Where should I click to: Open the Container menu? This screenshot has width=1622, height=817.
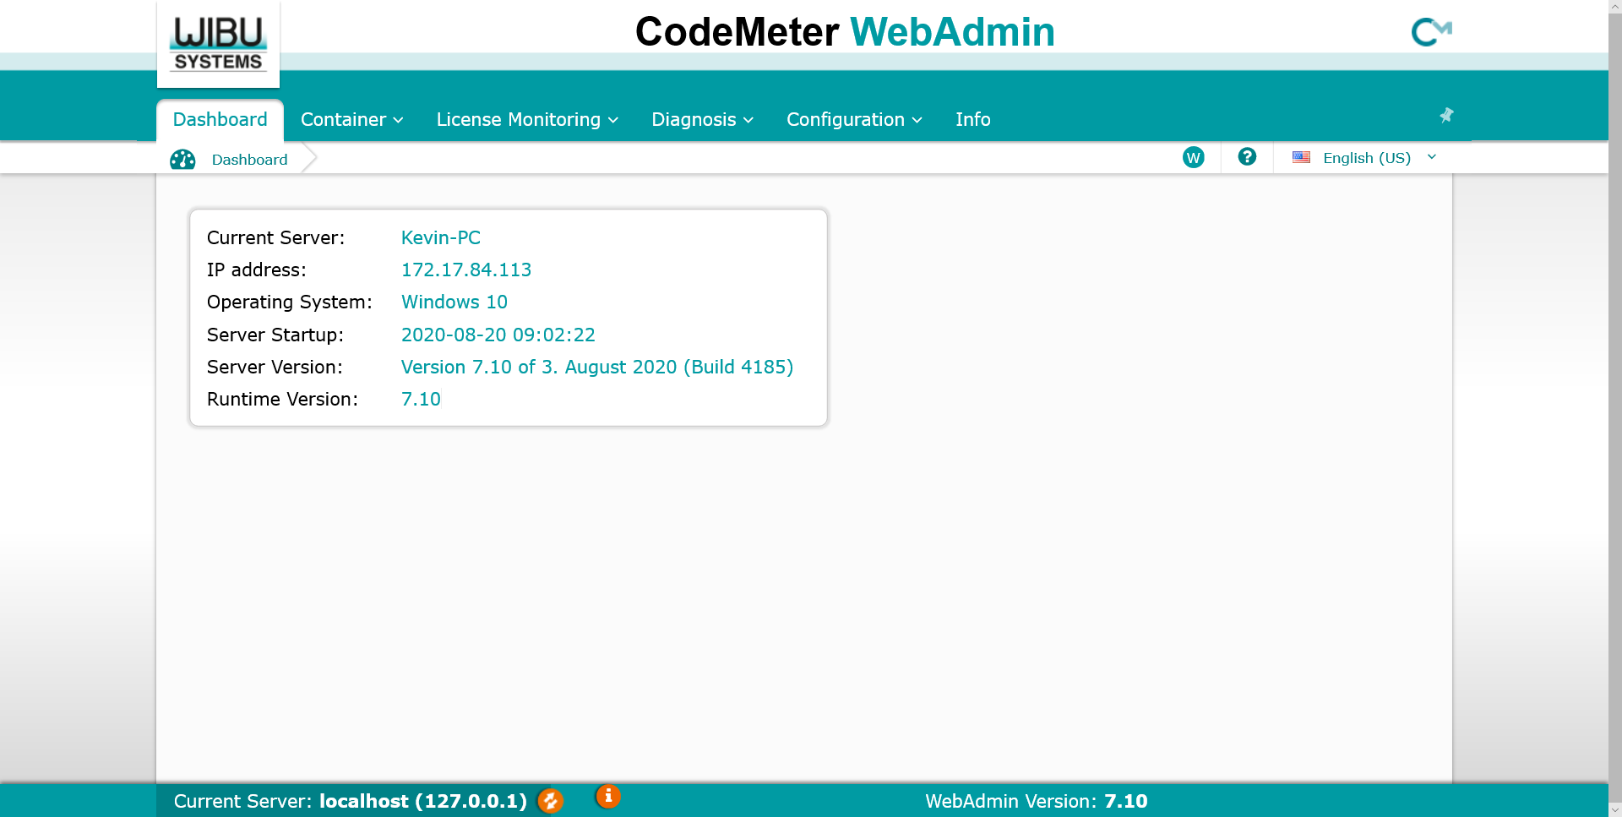click(351, 119)
